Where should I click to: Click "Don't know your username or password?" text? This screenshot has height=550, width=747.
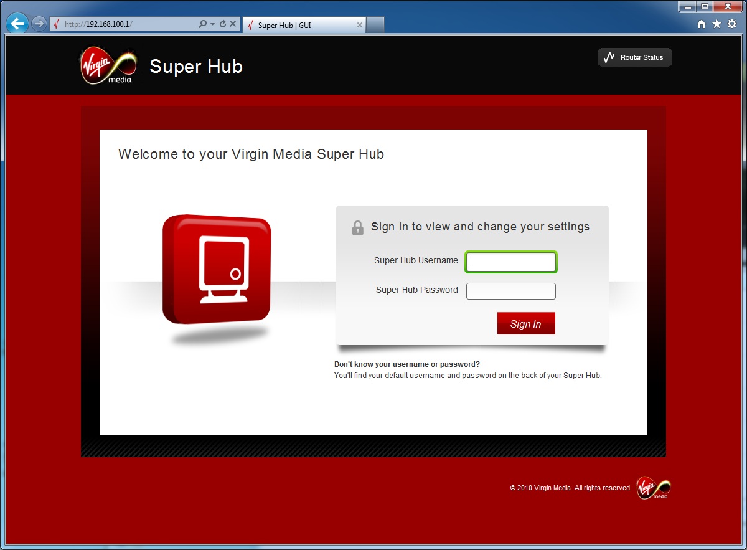coord(407,364)
